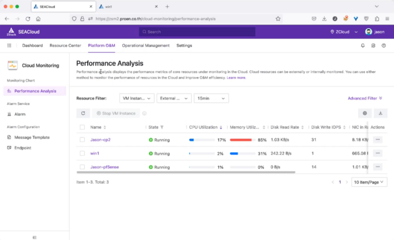Click the SEACloud ZStack logo
394x240 pixels.
pyautogui.click(x=11, y=32)
